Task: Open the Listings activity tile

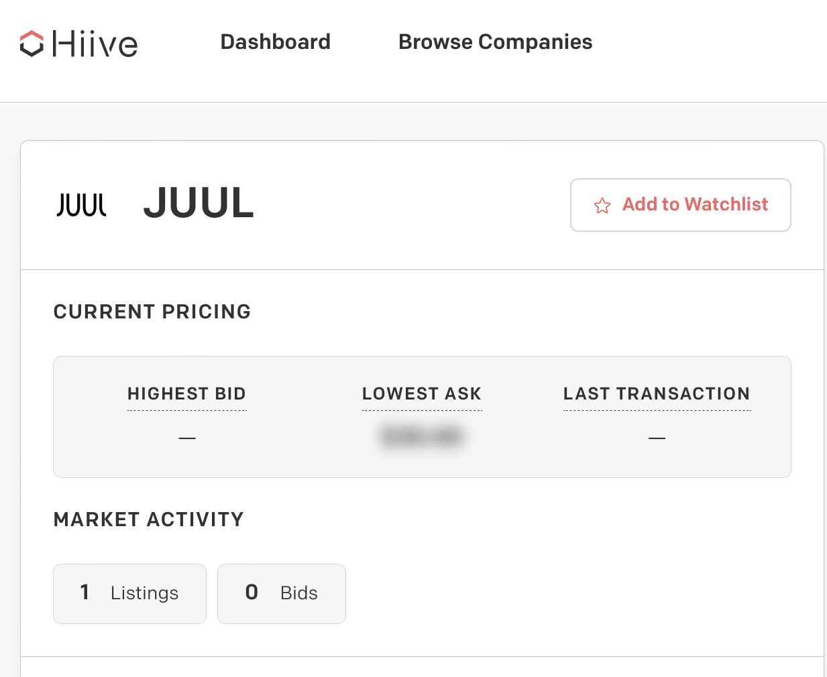Action: coord(130,593)
